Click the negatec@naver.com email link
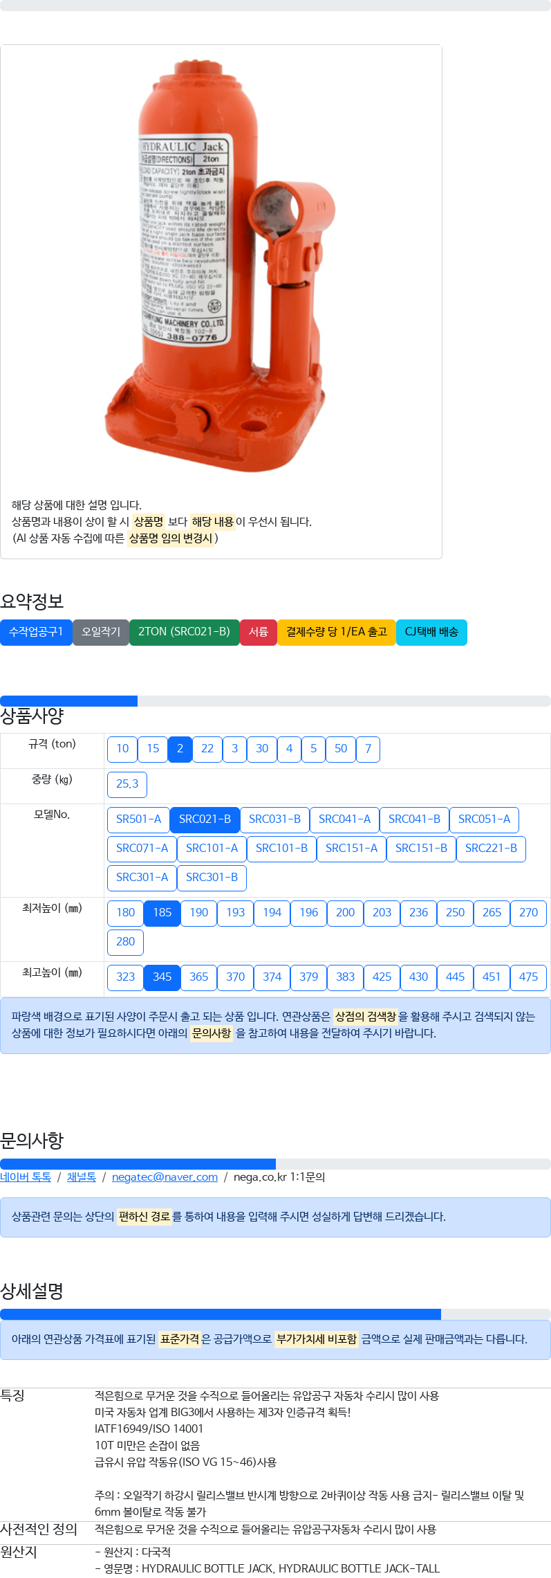 tap(165, 1177)
